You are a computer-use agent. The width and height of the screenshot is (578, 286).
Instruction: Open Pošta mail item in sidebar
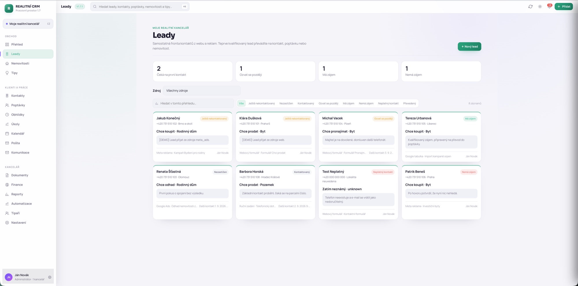tap(28, 143)
